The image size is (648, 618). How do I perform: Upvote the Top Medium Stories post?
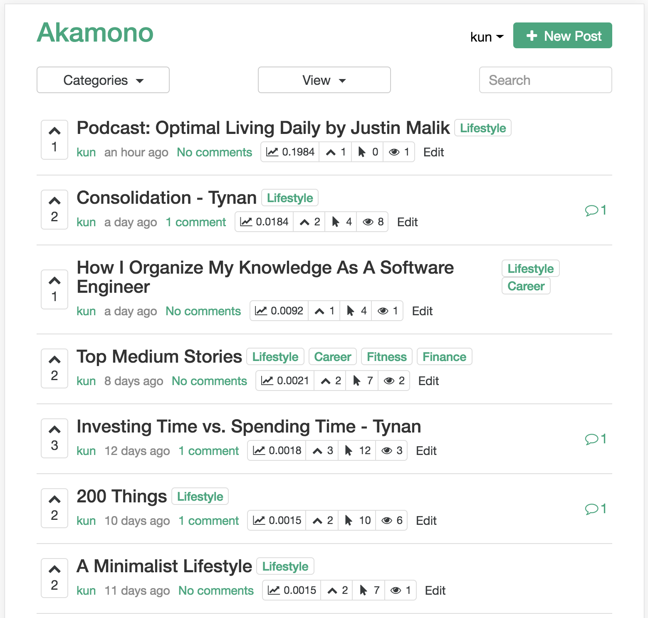point(54,359)
